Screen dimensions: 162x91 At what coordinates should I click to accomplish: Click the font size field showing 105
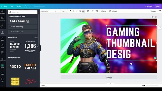click(63, 11)
